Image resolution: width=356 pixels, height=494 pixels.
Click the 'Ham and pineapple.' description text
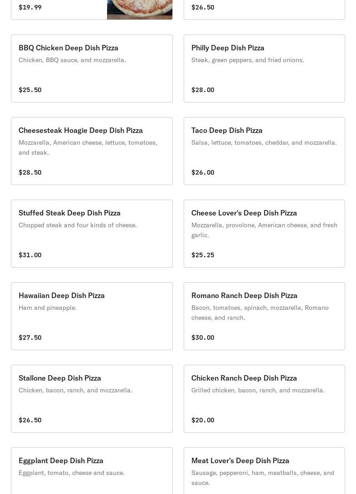coord(48,308)
